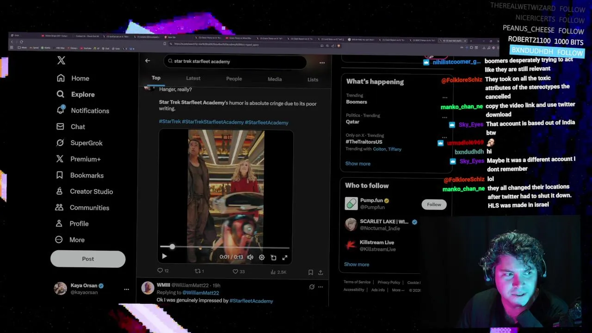The height and width of the screenshot is (333, 592).
Task: Switch to the Lists tab
Action: click(313, 80)
